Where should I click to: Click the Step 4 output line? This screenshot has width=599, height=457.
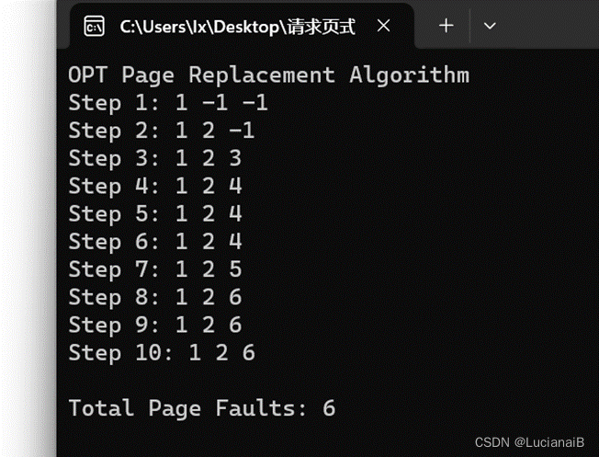(155, 187)
